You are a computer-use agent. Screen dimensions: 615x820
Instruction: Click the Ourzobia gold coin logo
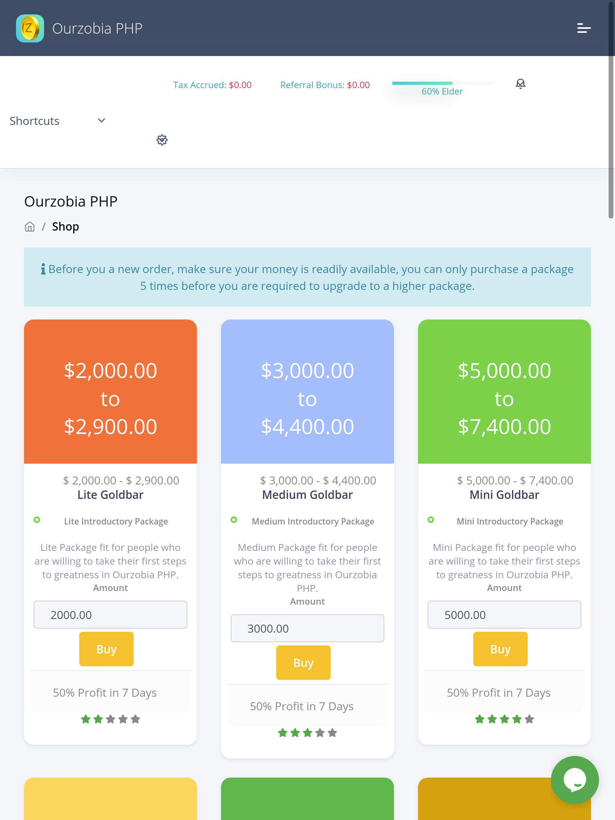pyautogui.click(x=30, y=28)
